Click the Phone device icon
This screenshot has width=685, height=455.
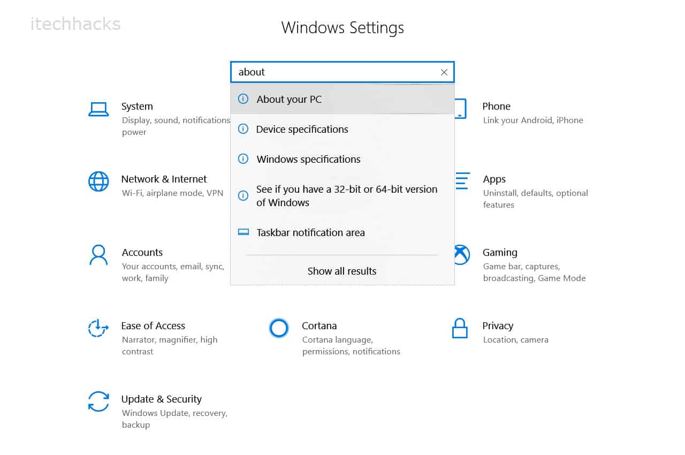tap(461, 109)
